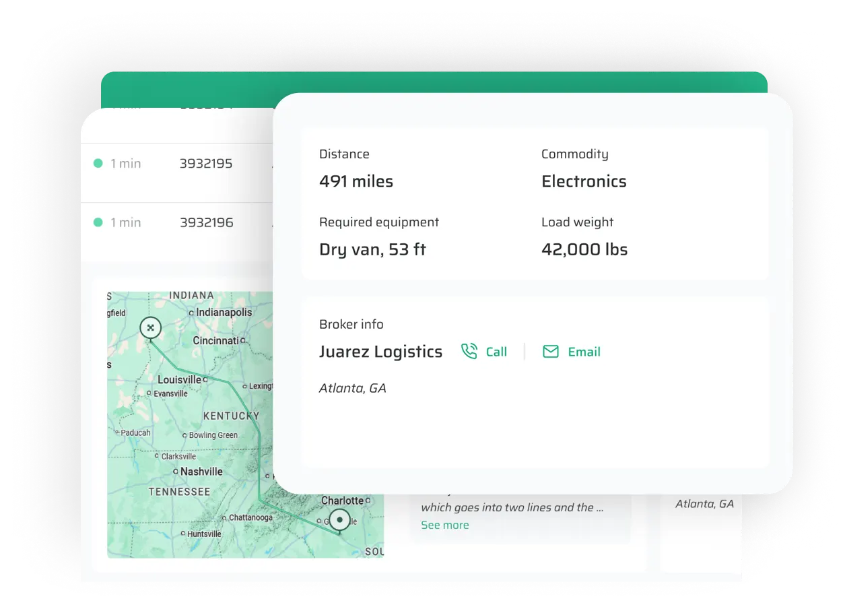
Task: Click green status dot for load 3932196
Action: pos(98,222)
